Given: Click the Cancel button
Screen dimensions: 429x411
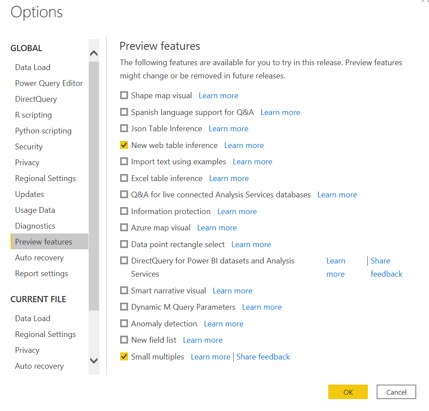Looking at the screenshot, I should click(396, 392).
